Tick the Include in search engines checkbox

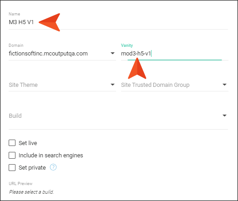[12, 156]
